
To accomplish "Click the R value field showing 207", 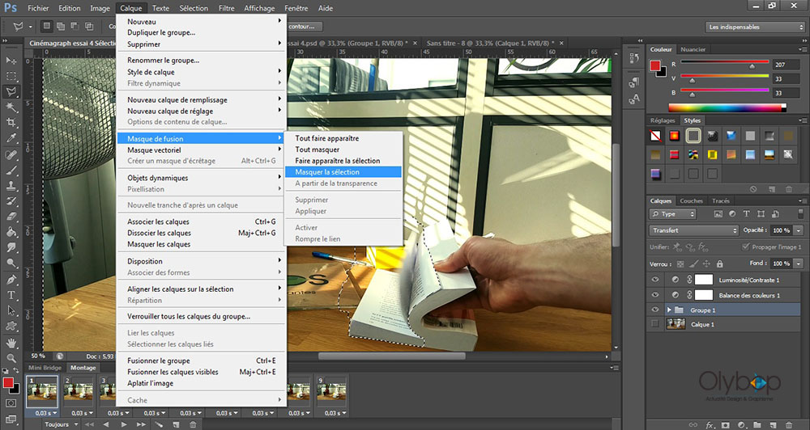I will pyautogui.click(x=785, y=65).
